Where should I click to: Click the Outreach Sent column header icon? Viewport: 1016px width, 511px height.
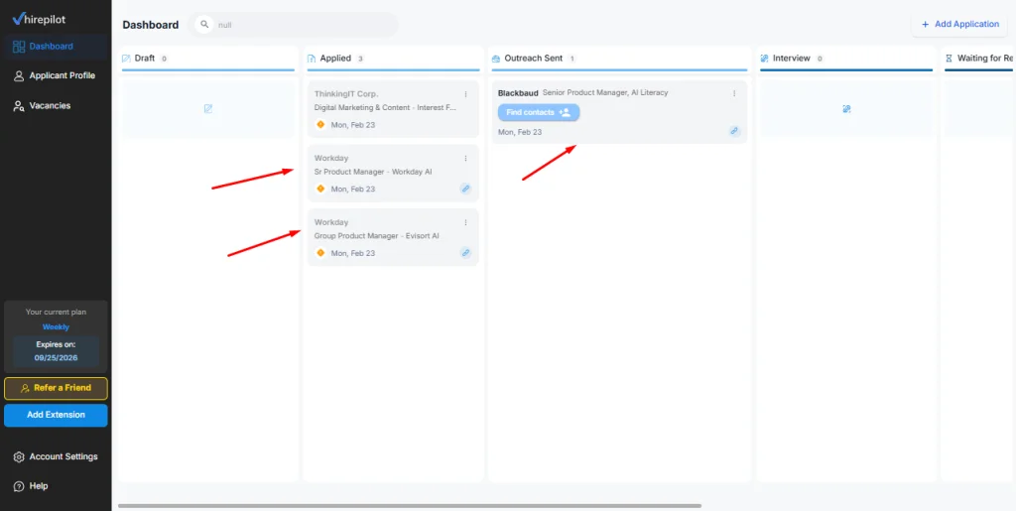[x=496, y=59]
